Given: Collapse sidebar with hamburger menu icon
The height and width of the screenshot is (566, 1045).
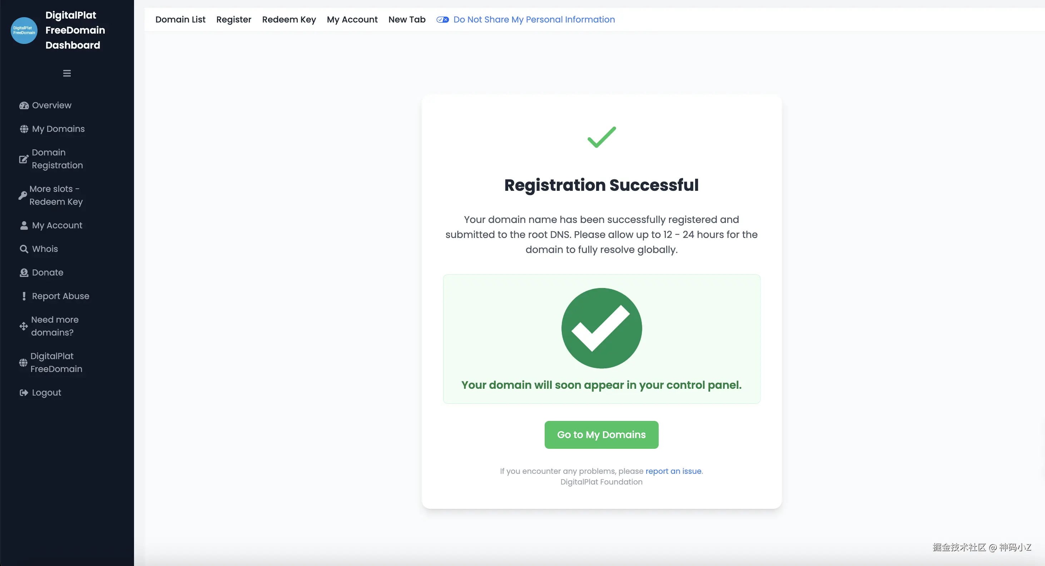Looking at the screenshot, I should click(67, 73).
